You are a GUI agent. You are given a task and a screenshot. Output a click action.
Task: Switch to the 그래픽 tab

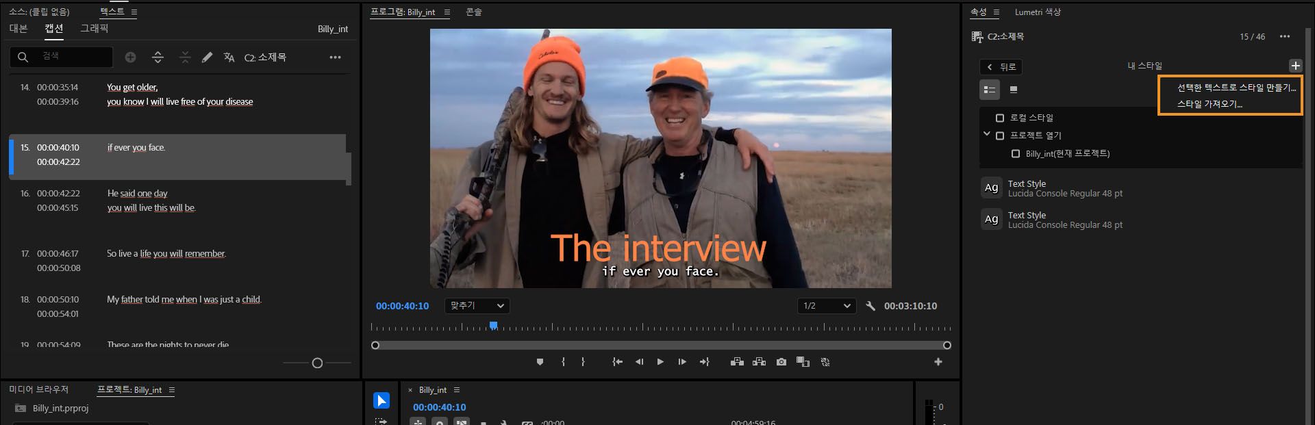(95, 29)
